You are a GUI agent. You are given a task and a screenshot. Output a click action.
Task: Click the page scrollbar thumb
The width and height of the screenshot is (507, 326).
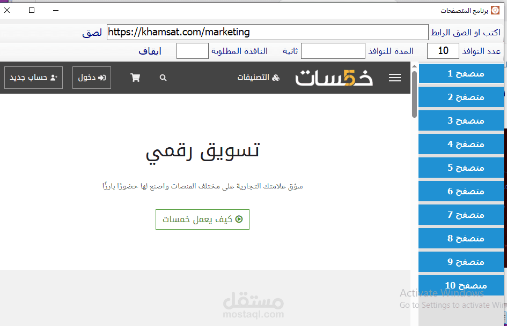click(x=414, y=94)
